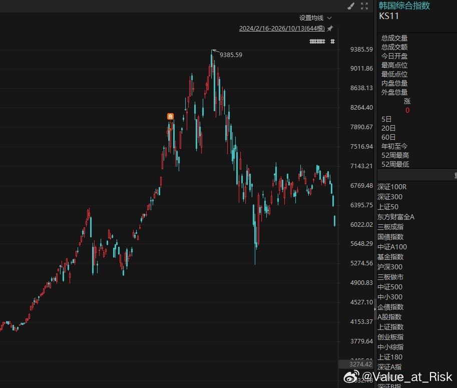
Task: Choose 基金指数 from the list
Action: (x=390, y=257)
